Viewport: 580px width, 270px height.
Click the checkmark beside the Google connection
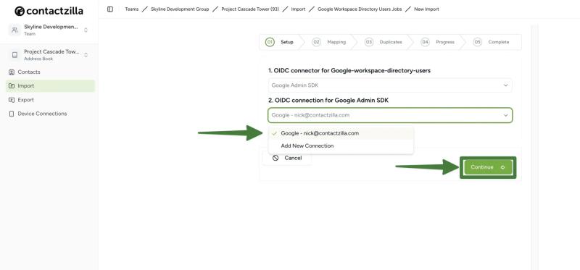click(x=275, y=133)
